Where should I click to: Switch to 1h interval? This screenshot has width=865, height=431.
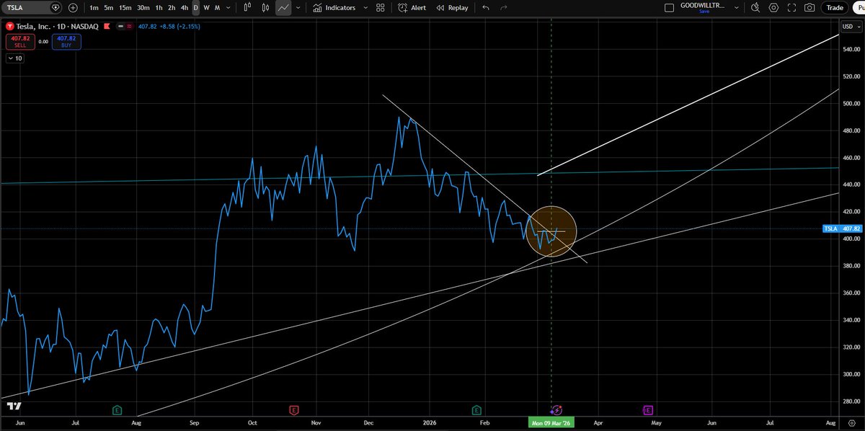pos(159,8)
